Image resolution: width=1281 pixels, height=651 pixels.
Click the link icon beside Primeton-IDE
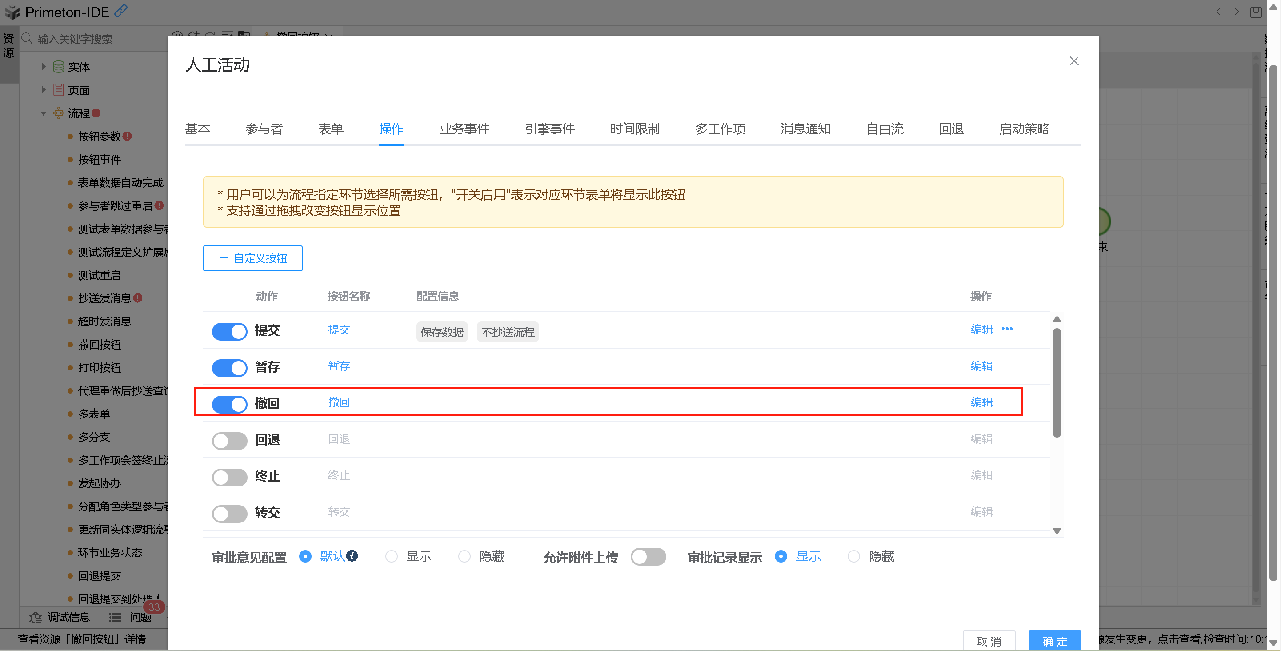(121, 10)
